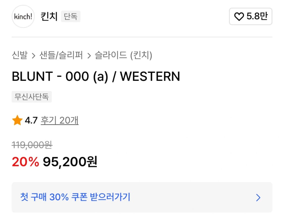Click 첫 구매 30% 쿠폰 받으러가기 banner
The image size is (284, 214).
(75, 197)
